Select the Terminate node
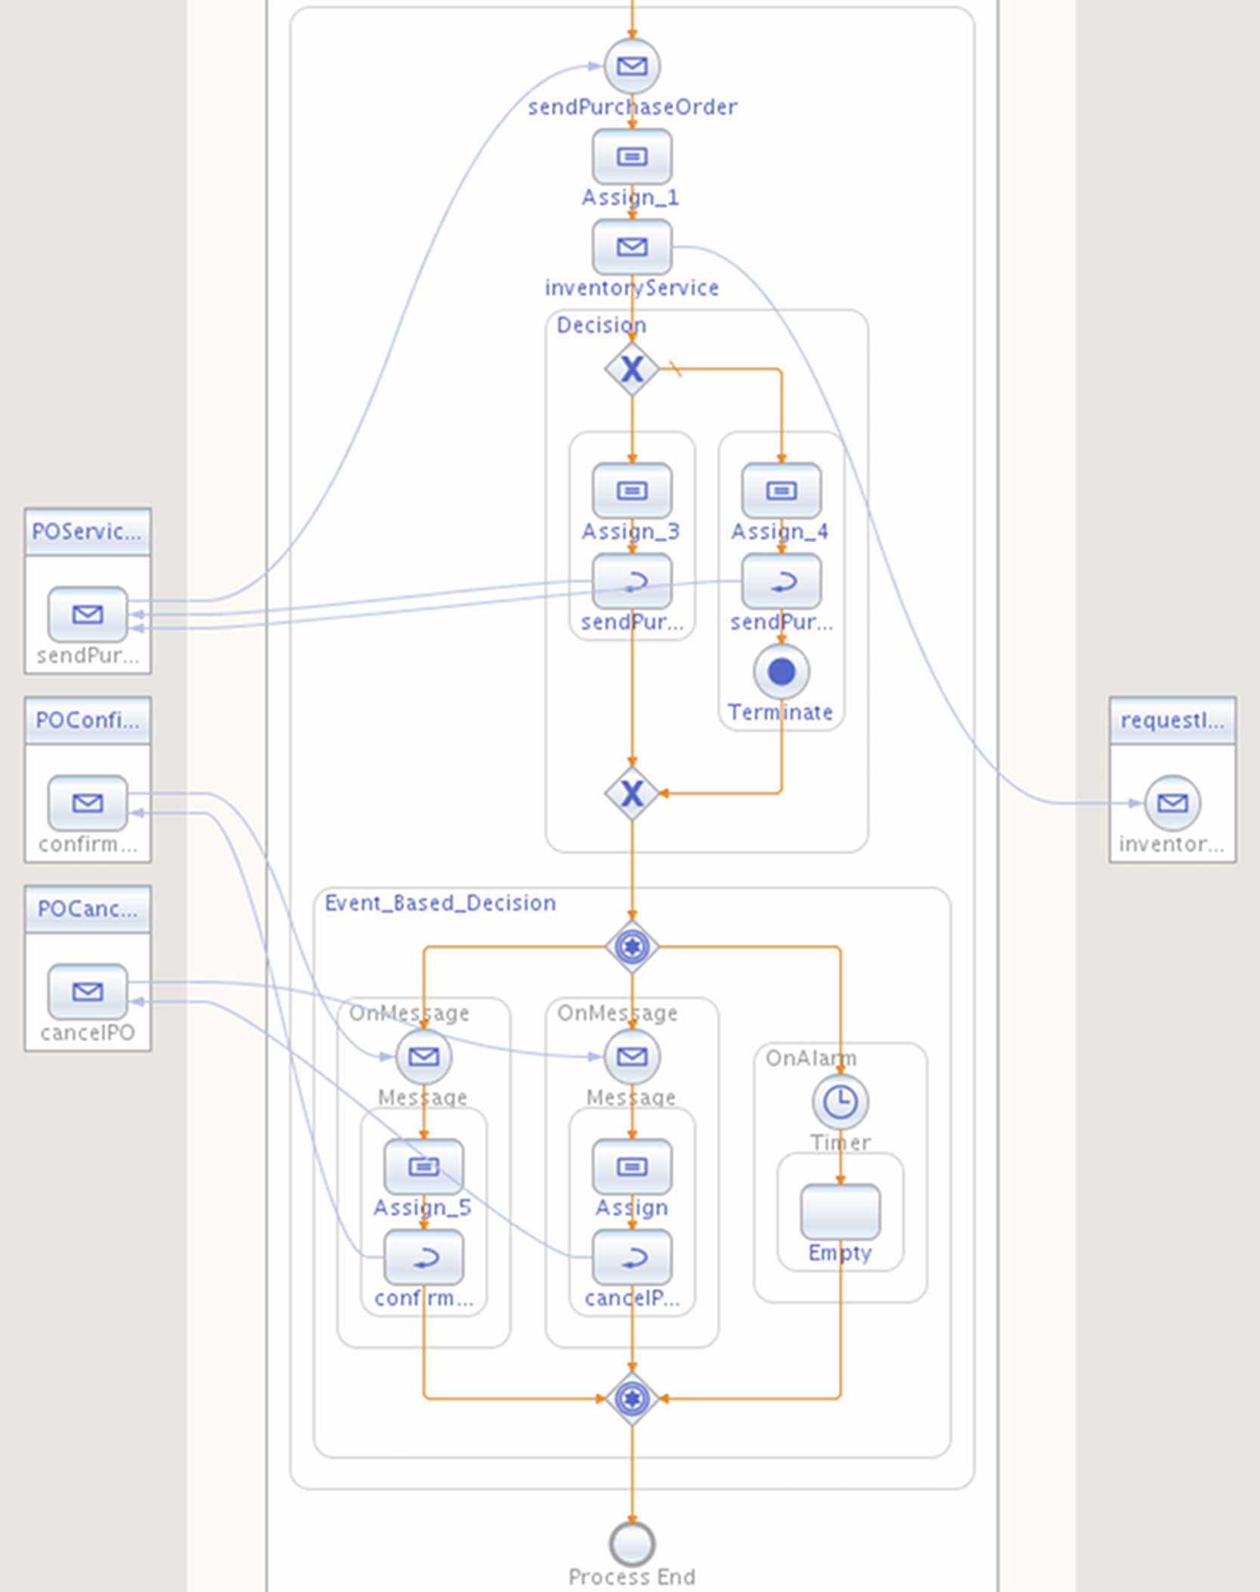1260x1592 pixels. tap(782, 671)
